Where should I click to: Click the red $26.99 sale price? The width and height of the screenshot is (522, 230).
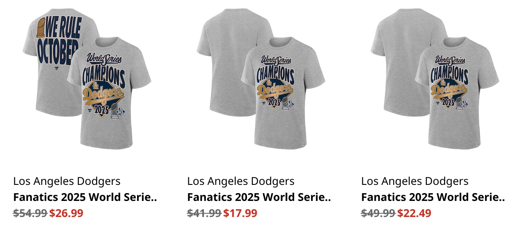(x=66, y=213)
